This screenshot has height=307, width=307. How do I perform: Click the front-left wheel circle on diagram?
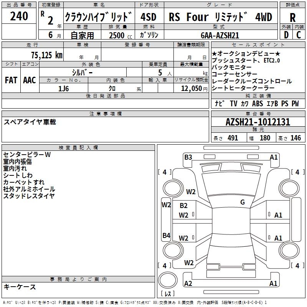[x=173, y=188]
